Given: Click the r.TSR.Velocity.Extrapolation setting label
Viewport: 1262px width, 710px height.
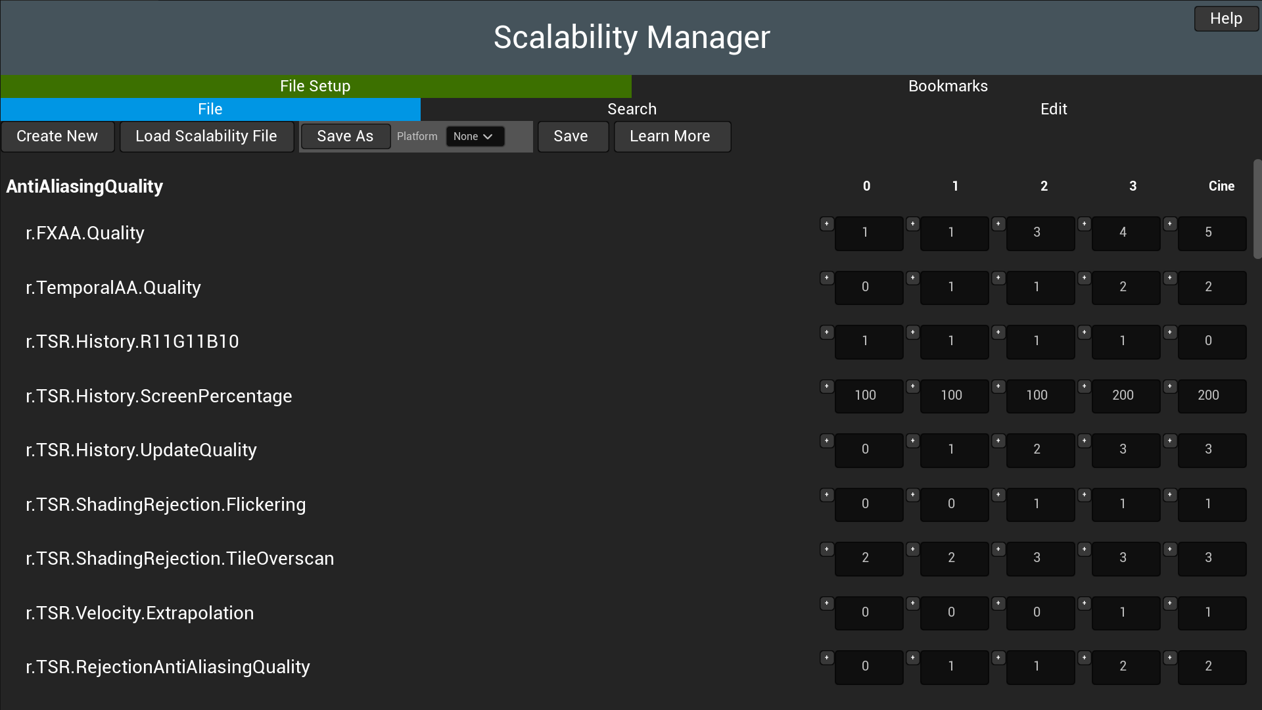Looking at the screenshot, I should point(139,613).
